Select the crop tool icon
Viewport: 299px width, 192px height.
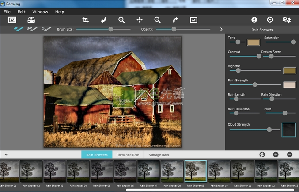86,20
